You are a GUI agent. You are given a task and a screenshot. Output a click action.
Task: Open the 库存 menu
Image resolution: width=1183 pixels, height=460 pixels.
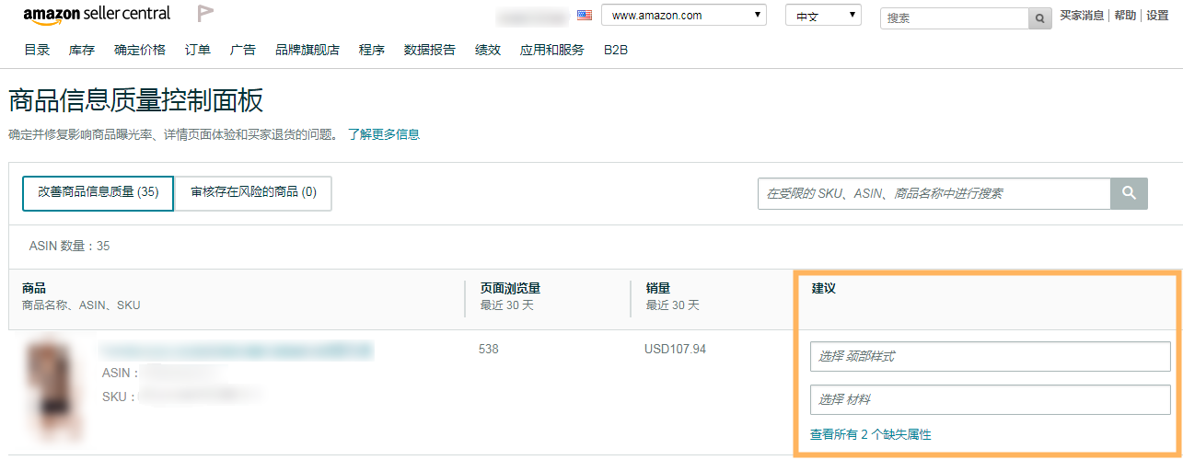pos(82,50)
